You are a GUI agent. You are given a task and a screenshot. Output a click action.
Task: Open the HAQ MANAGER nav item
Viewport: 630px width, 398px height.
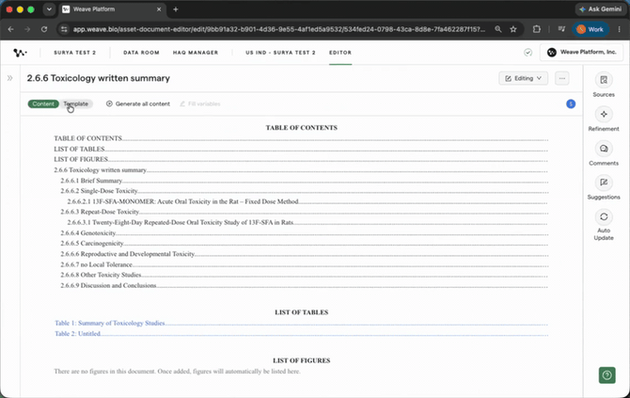click(196, 53)
